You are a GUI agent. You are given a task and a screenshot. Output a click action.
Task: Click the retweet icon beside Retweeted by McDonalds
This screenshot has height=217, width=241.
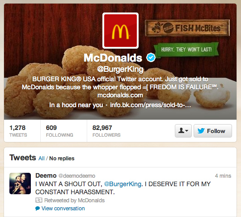39,200
